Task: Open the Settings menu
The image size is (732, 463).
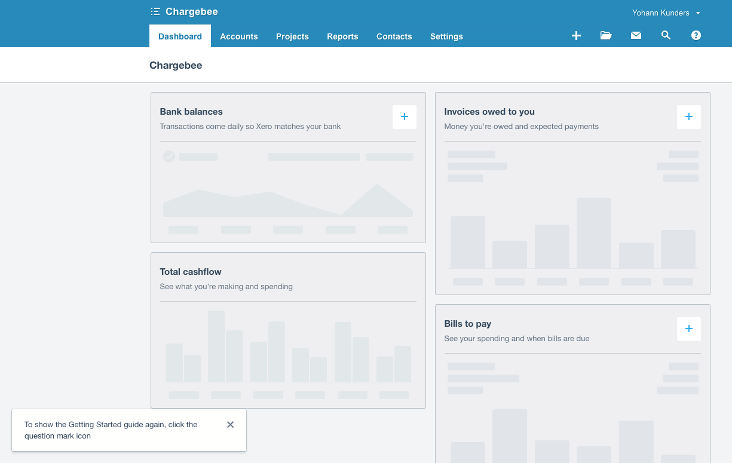Action: [x=446, y=36]
